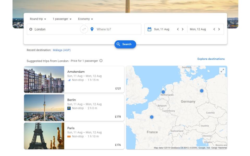Screen dimensions: 250x156
Task: Click the Amsterdam map marker in Netherlands
Action: (x=163, y=92)
